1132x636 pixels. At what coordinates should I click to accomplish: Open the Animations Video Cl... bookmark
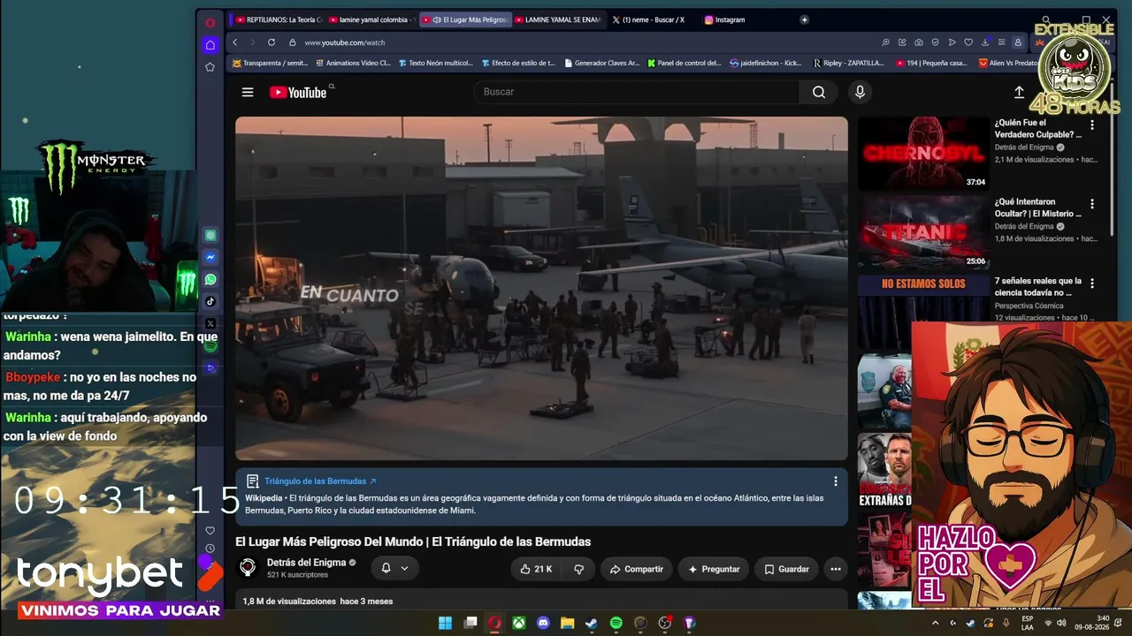click(x=353, y=64)
